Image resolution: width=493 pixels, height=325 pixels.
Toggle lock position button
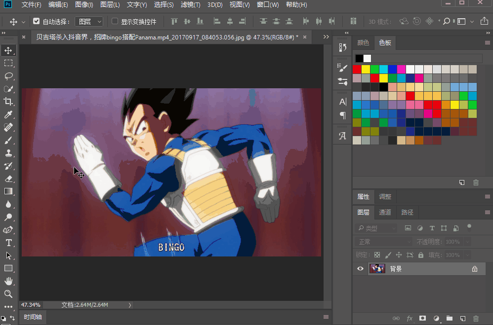point(399,255)
